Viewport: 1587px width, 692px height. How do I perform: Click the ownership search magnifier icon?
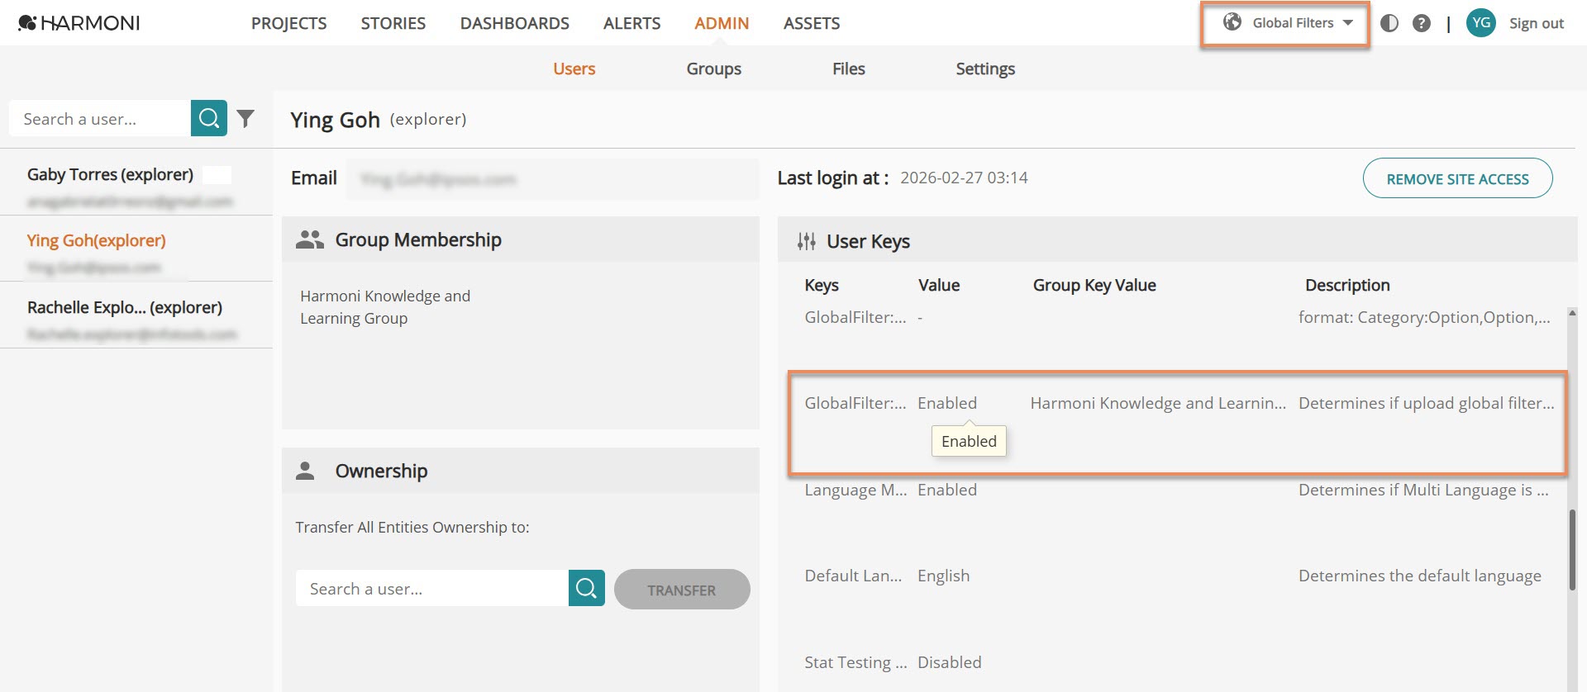point(587,588)
